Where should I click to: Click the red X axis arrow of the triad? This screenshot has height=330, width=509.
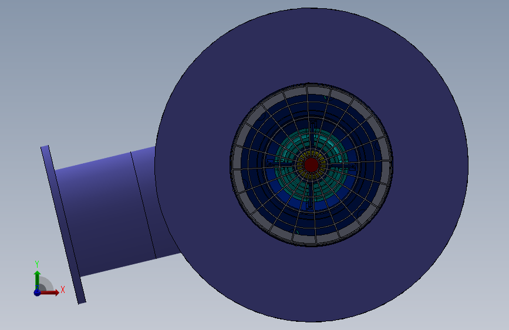(x=49, y=292)
